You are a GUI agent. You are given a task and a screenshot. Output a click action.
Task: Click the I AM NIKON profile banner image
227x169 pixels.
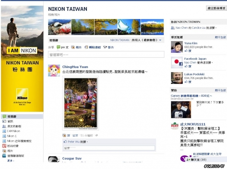tap(22, 59)
